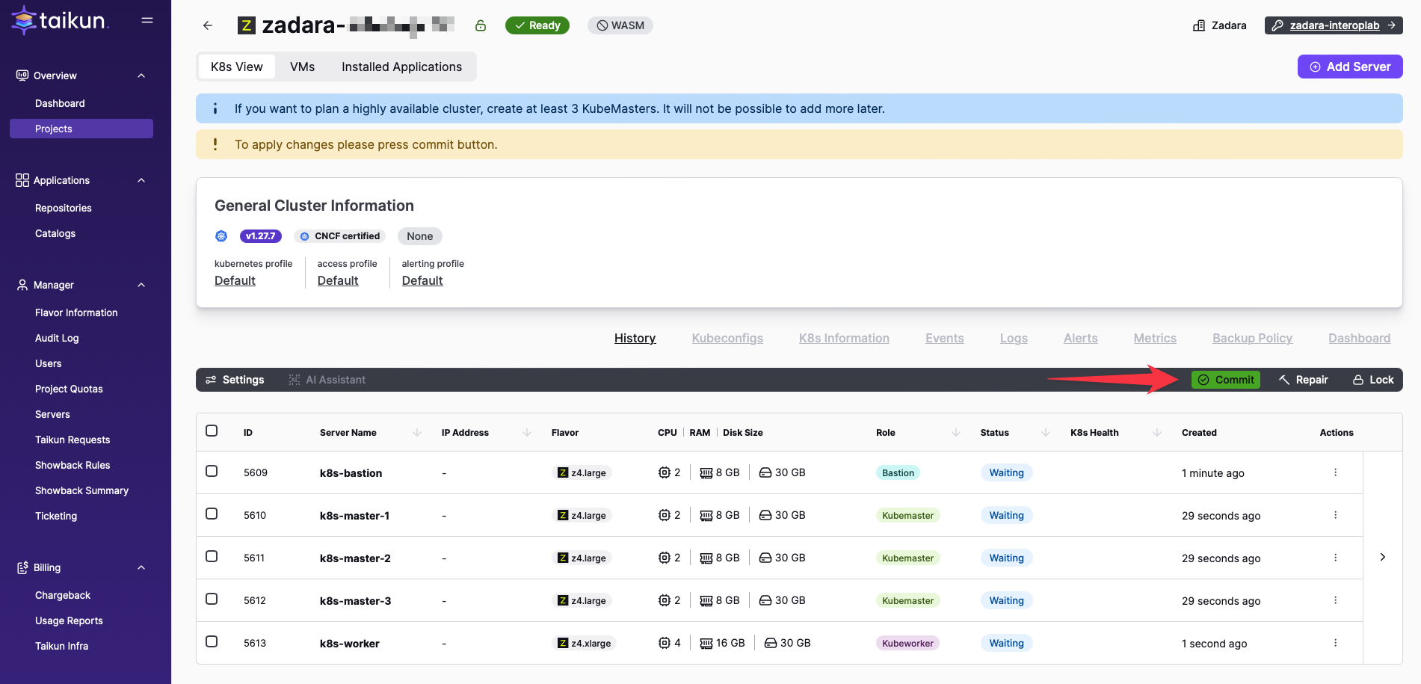1421x684 pixels.
Task: Open Repositories in the sidebar
Action: coord(64,208)
